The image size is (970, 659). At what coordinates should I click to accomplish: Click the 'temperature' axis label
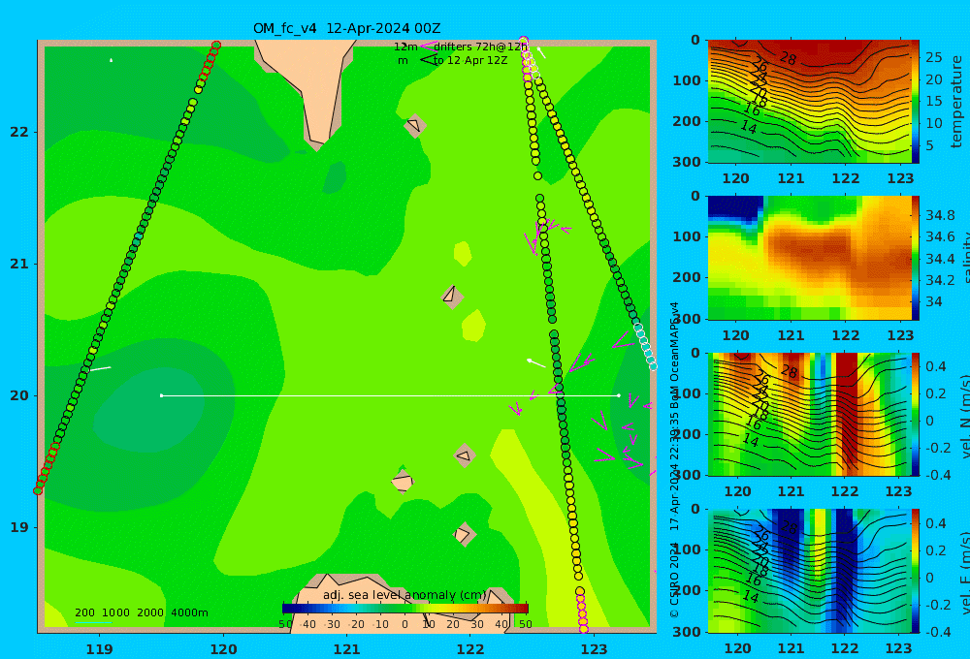point(956,102)
